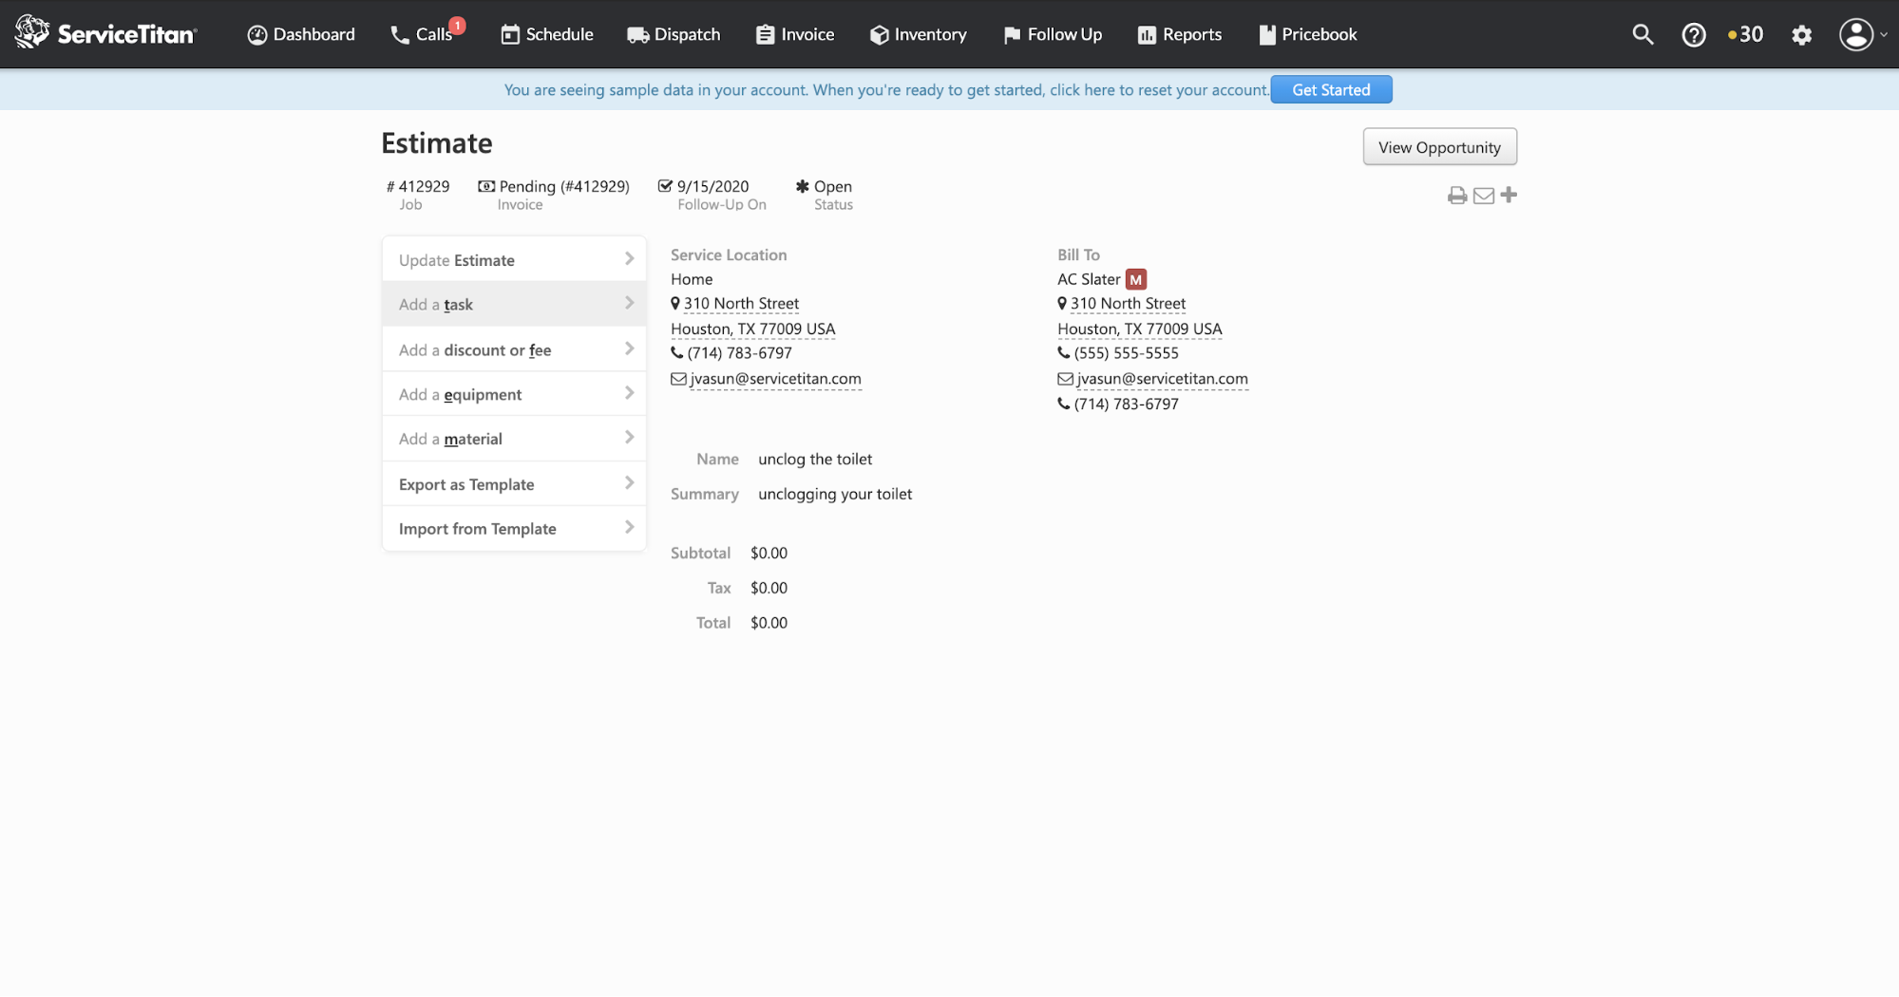Click the plus add icon
This screenshot has height=997, width=1899.
[1509, 195]
